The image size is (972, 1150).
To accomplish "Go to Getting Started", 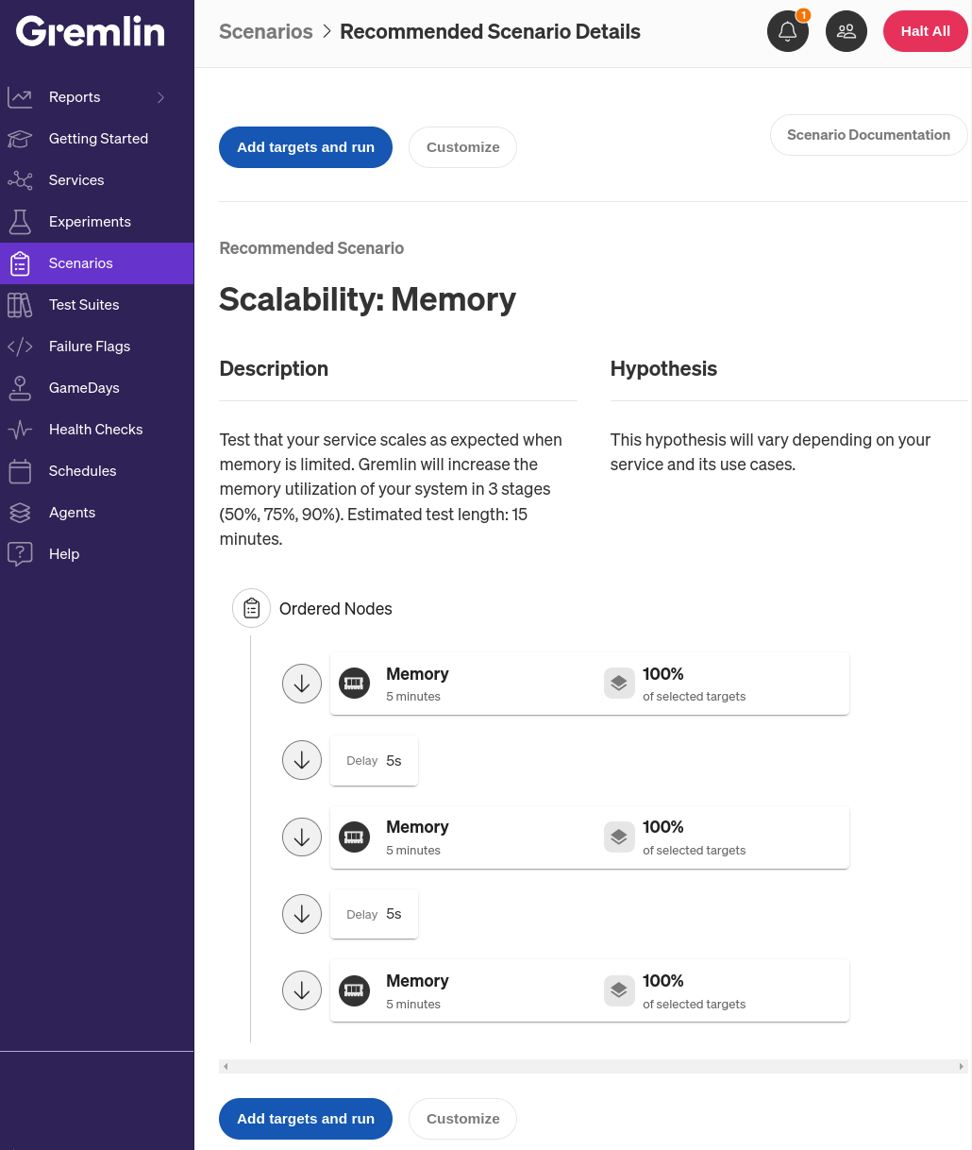I will point(98,139).
